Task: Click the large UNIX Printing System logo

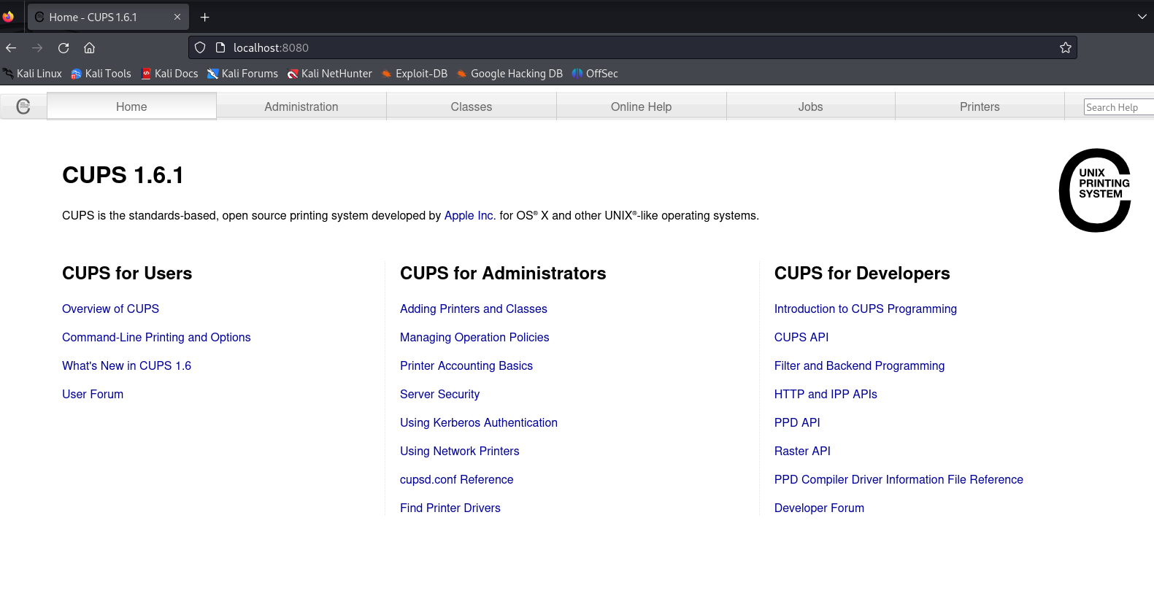Action: [1094, 190]
